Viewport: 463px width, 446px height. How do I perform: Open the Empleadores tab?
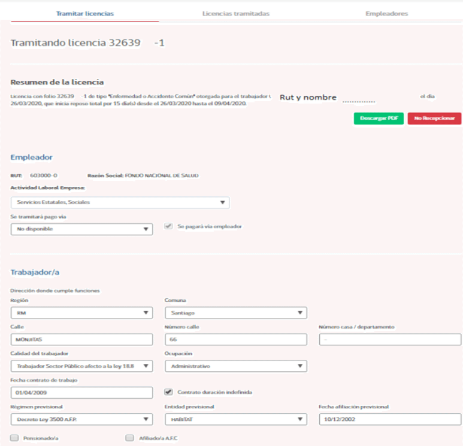(386, 13)
